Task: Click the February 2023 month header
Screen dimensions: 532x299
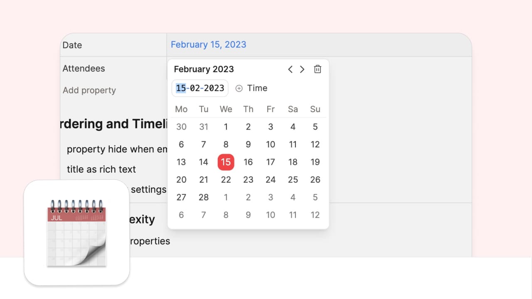Action: 204,69
